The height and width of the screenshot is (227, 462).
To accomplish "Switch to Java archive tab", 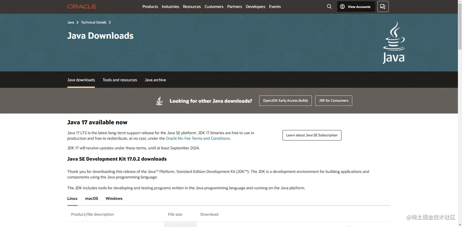I will click(x=155, y=80).
